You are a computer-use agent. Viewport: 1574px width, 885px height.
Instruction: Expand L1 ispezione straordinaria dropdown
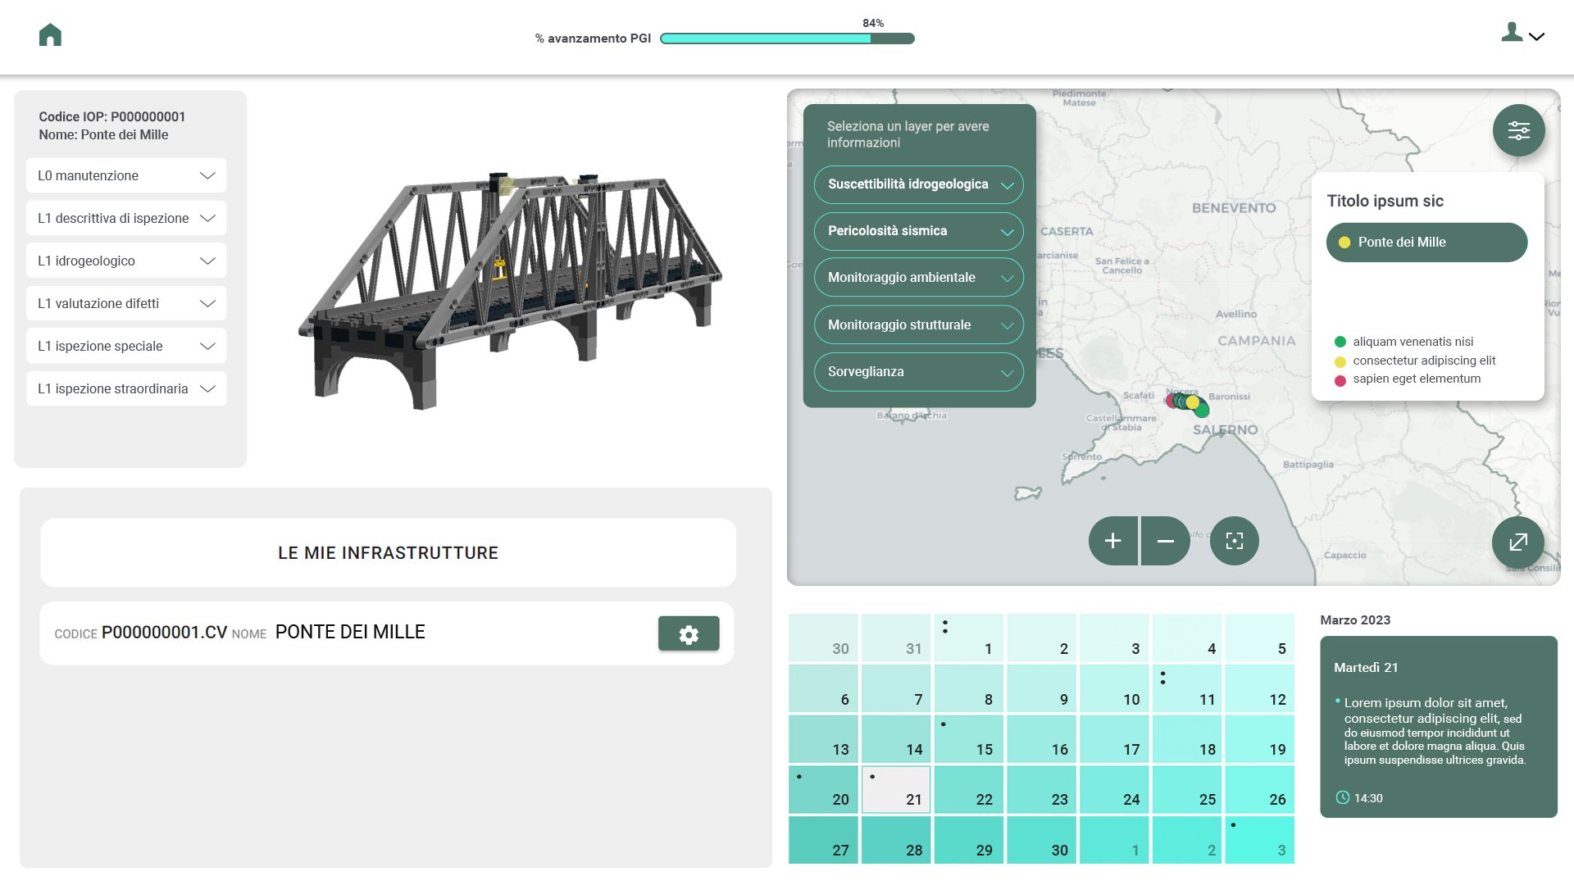(126, 388)
